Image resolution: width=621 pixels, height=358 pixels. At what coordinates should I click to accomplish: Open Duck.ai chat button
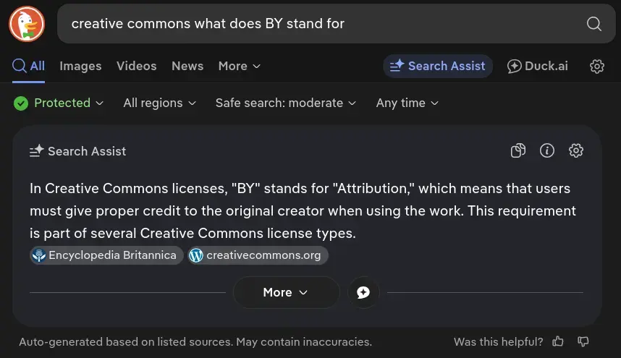point(538,66)
